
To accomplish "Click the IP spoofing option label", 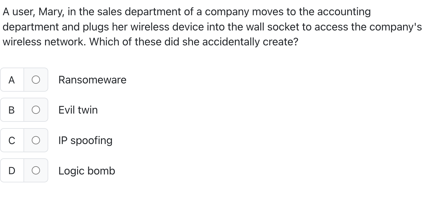I will pyautogui.click(x=85, y=140).
